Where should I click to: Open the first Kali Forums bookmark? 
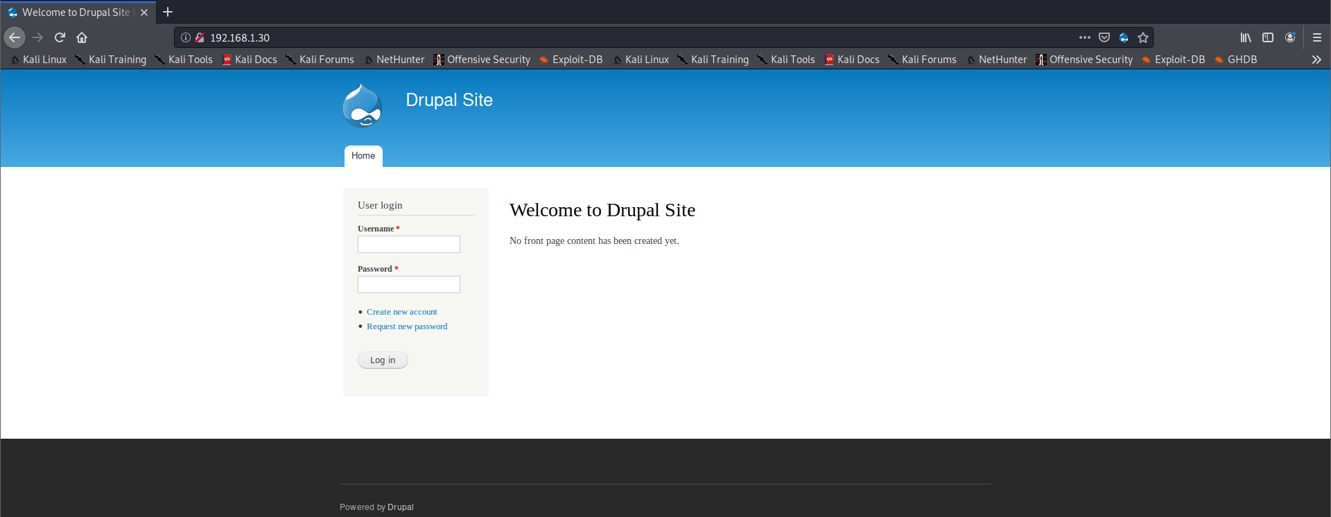pyautogui.click(x=320, y=60)
